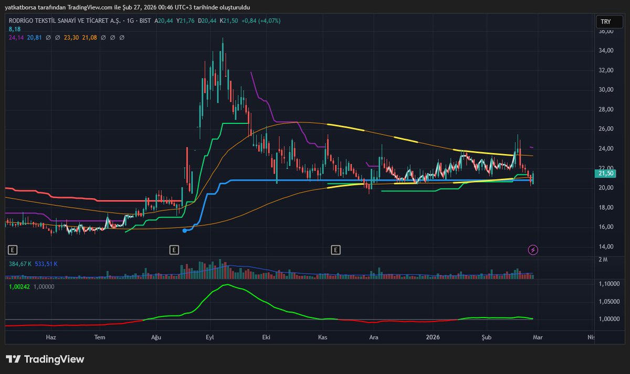Click the 18,00 price axis label
The width and height of the screenshot is (630, 374).
(x=605, y=207)
